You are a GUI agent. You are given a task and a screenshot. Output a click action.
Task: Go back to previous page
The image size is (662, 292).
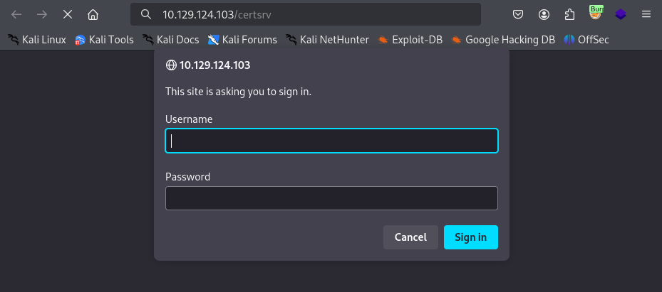tap(16, 15)
